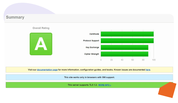Screen dimensions: 178x103
Task: Click the Key Exchange label
Action: pyautogui.click(x=92, y=47)
